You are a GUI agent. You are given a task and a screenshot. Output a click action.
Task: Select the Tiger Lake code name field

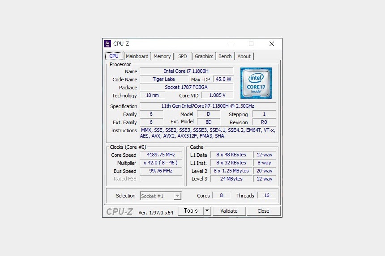pyautogui.click(x=164, y=79)
